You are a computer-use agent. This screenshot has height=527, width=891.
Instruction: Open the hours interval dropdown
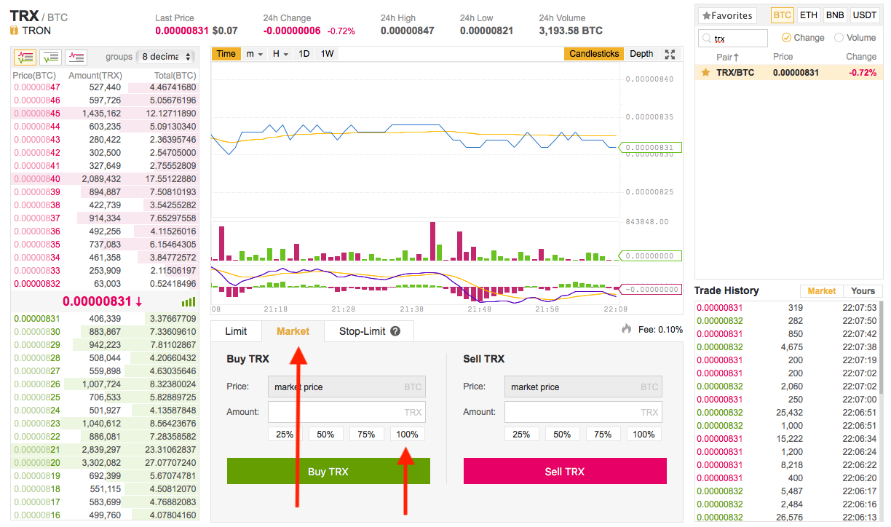(x=280, y=54)
